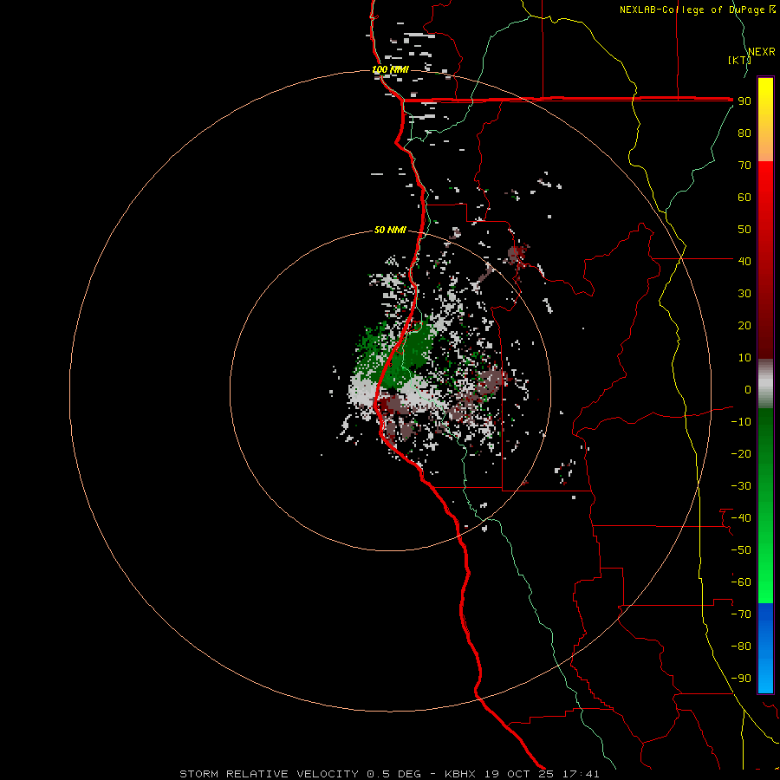Click the -30 value on the velocity scale
This screenshot has height=780, width=780.
[x=741, y=486]
